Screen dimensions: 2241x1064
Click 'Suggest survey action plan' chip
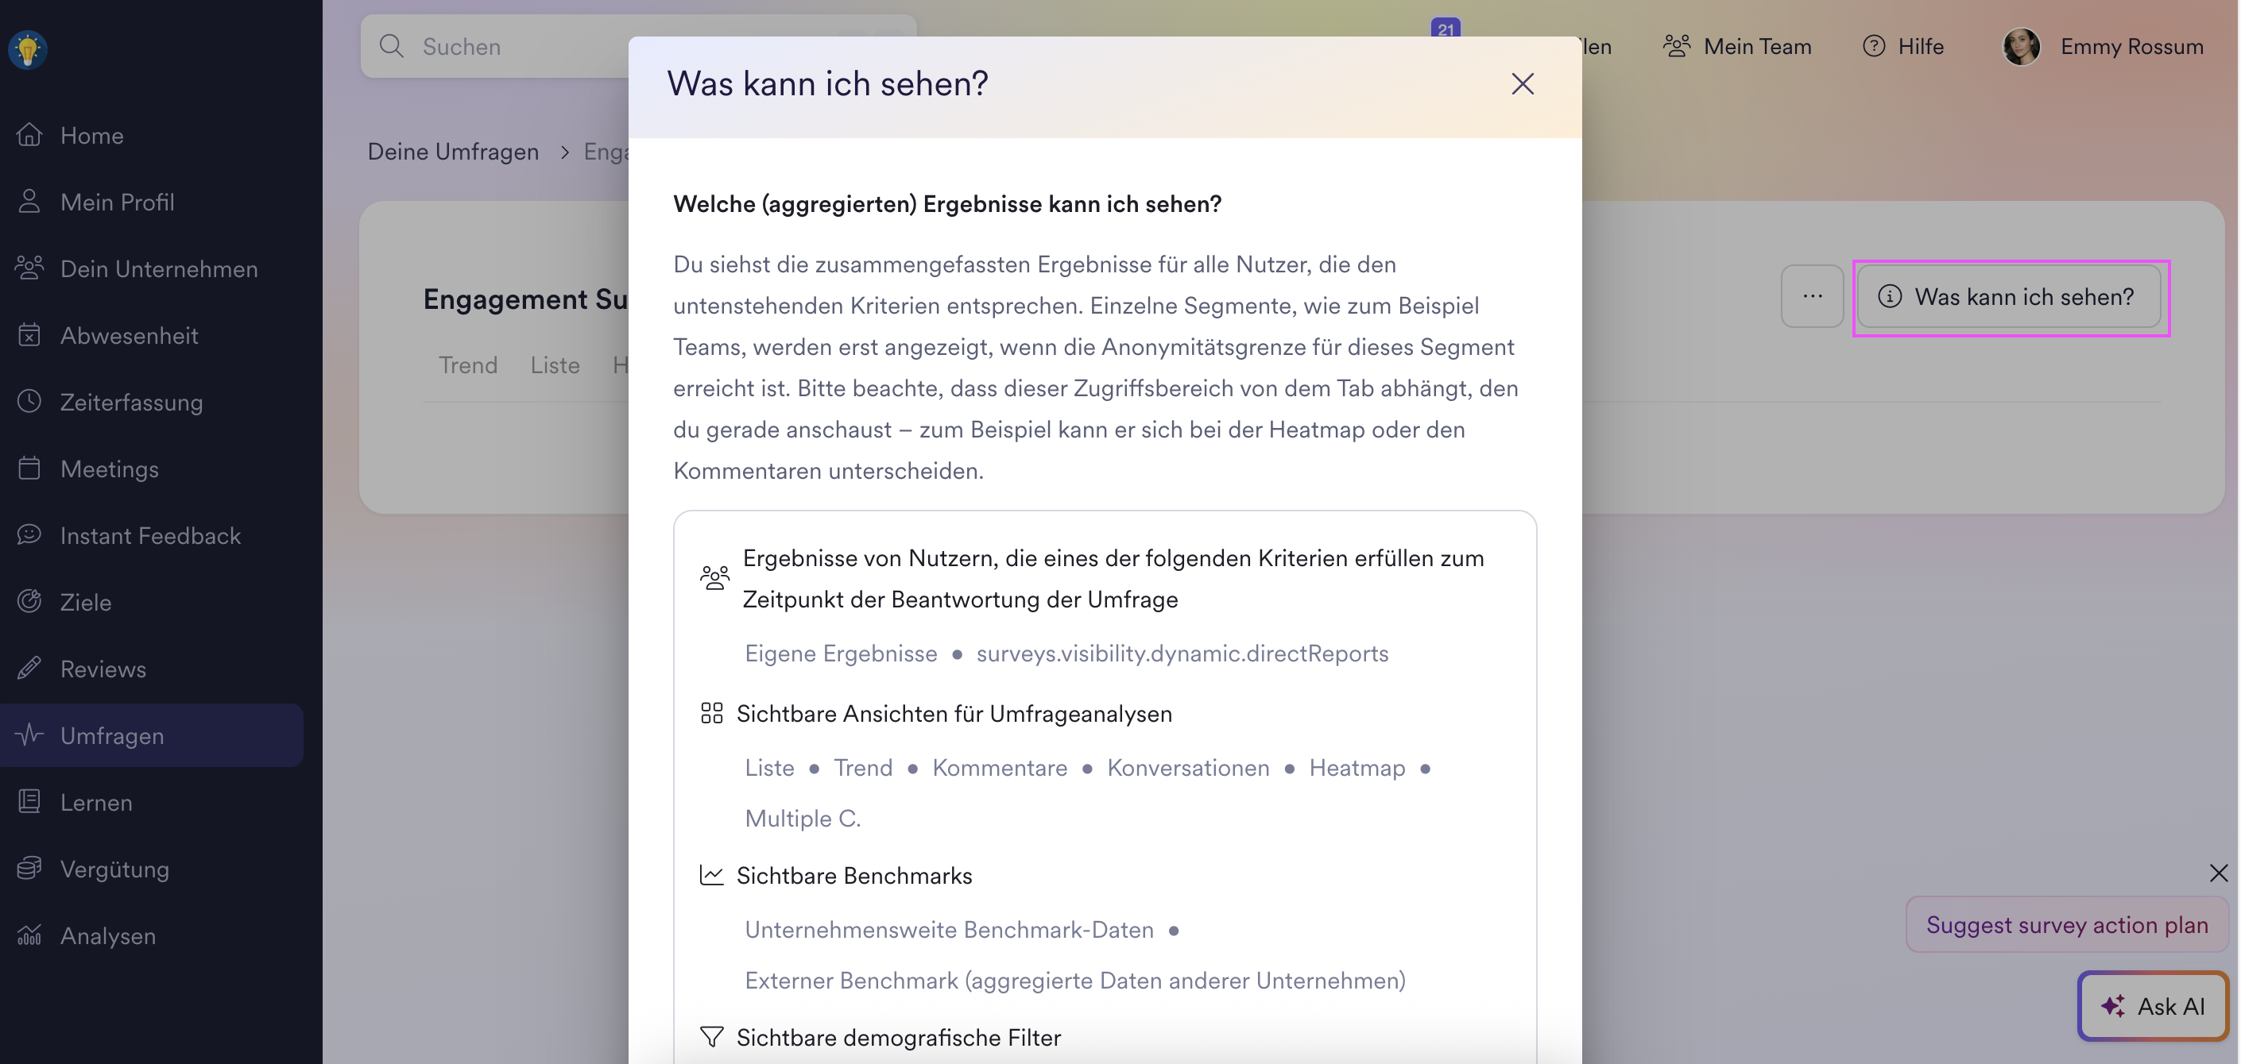[x=2066, y=925]
